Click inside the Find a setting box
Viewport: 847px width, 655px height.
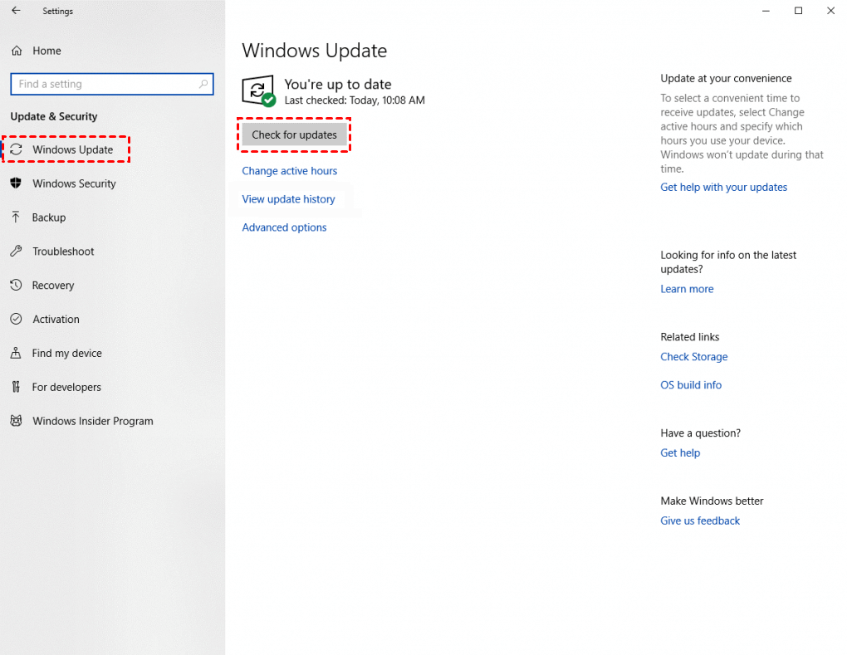click(x=104, y=84)
